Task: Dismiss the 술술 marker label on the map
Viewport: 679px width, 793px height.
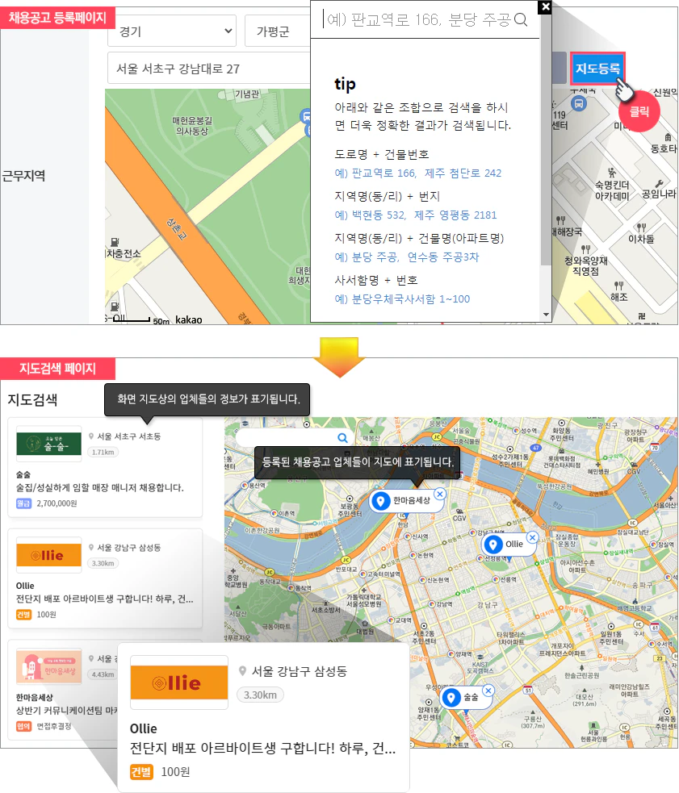Action: tap(488, 691)
